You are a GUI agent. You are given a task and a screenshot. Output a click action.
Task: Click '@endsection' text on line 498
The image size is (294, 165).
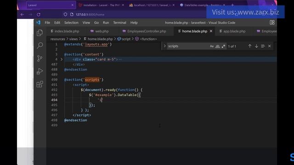75,120
